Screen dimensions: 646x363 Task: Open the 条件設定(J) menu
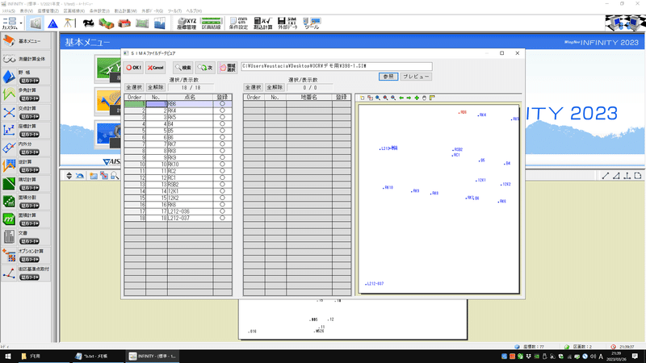coord(99,11)
